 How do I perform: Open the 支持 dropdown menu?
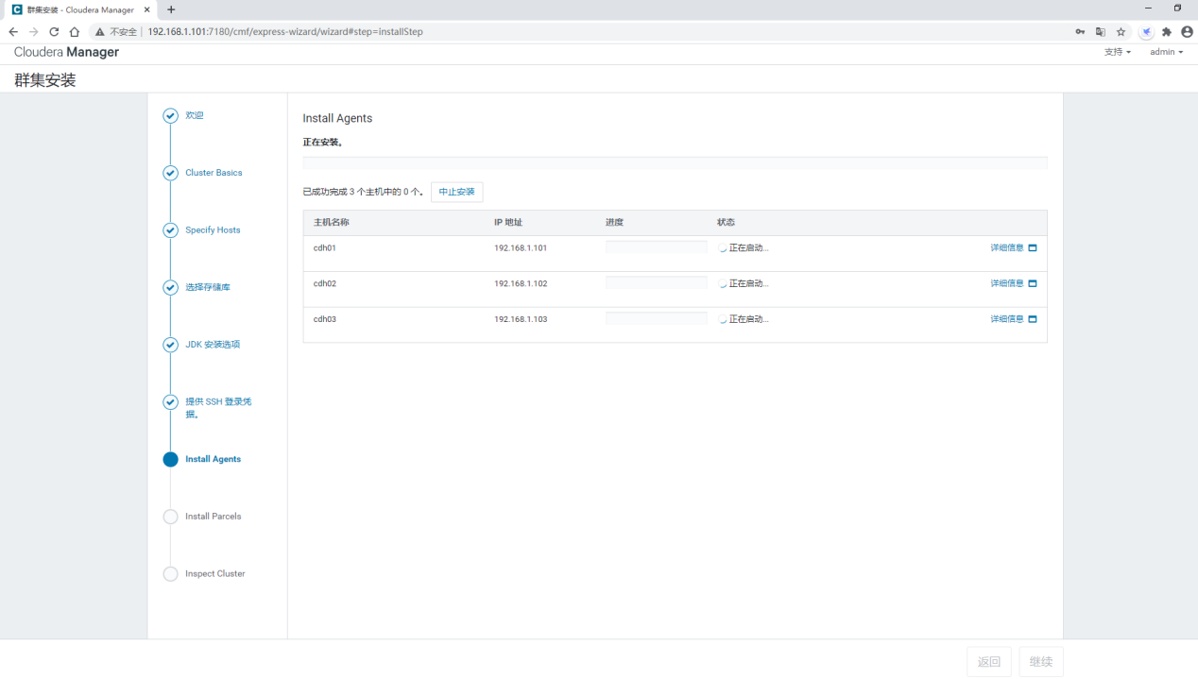[x=1117, y=52]
